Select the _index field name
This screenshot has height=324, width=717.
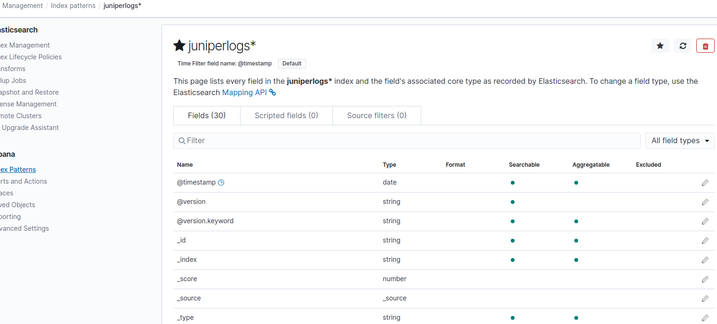point(187,259)
